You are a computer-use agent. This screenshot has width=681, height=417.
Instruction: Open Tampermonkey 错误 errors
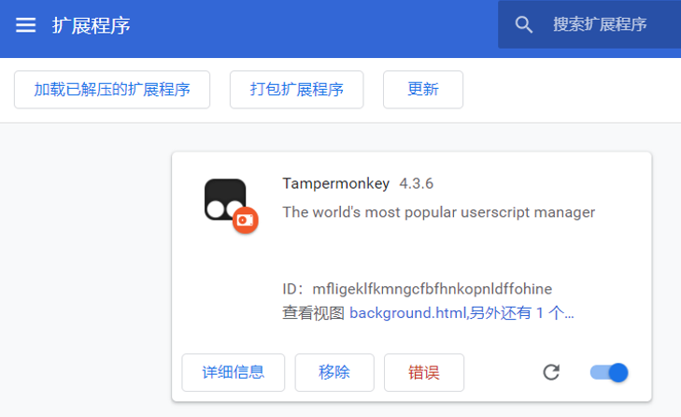(x=424, y=373)
